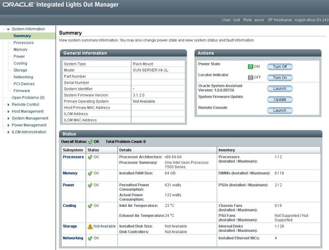Click the SP Hostname header text
Image resolution: width=329 pixels, height=250 pixels.
(x=298, y=20)
